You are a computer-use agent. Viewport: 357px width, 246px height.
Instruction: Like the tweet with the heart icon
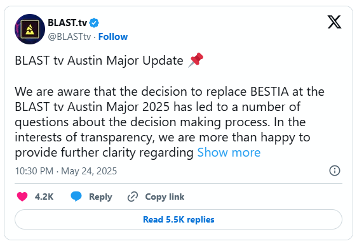click(x=22, y=197)
